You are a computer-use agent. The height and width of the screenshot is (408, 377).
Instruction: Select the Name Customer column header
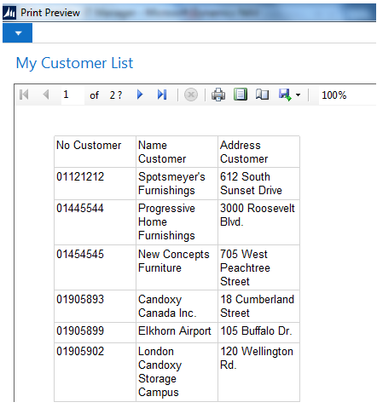point(177,152)
